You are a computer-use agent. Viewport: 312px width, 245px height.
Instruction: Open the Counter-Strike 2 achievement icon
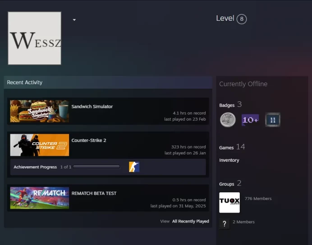click(134, 167)
